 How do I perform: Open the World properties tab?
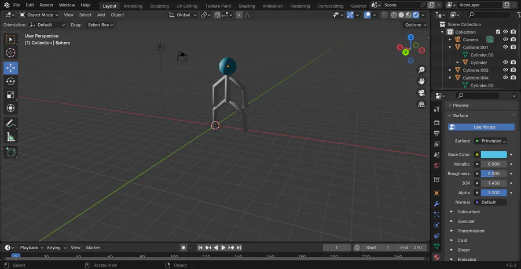click(x=437, y=165)
